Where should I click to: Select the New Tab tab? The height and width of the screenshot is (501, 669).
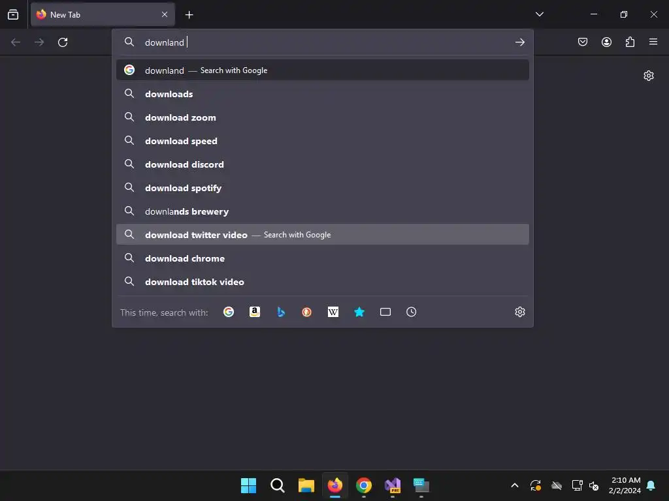pos(103,14)
